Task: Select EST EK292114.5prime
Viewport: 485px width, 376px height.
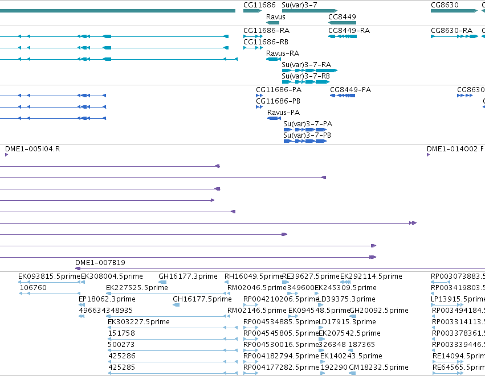Action: point(371,276)
